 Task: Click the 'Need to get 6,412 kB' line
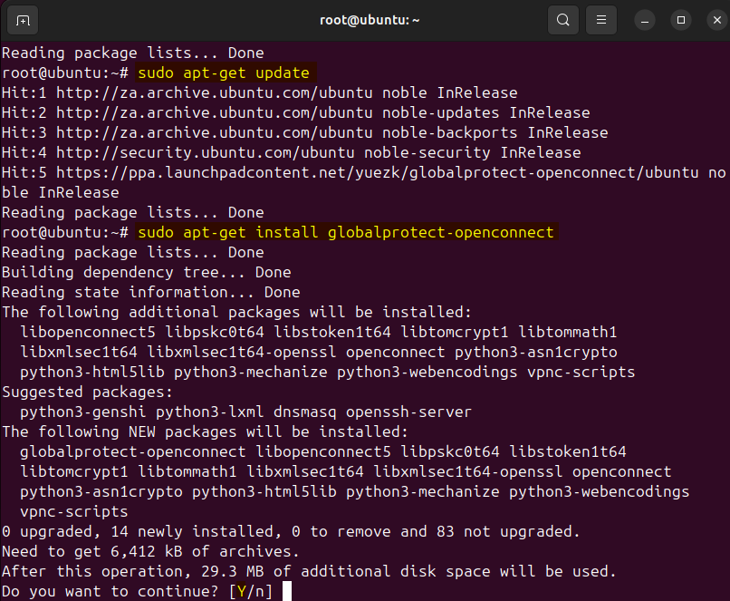click(x=150, y=551)
